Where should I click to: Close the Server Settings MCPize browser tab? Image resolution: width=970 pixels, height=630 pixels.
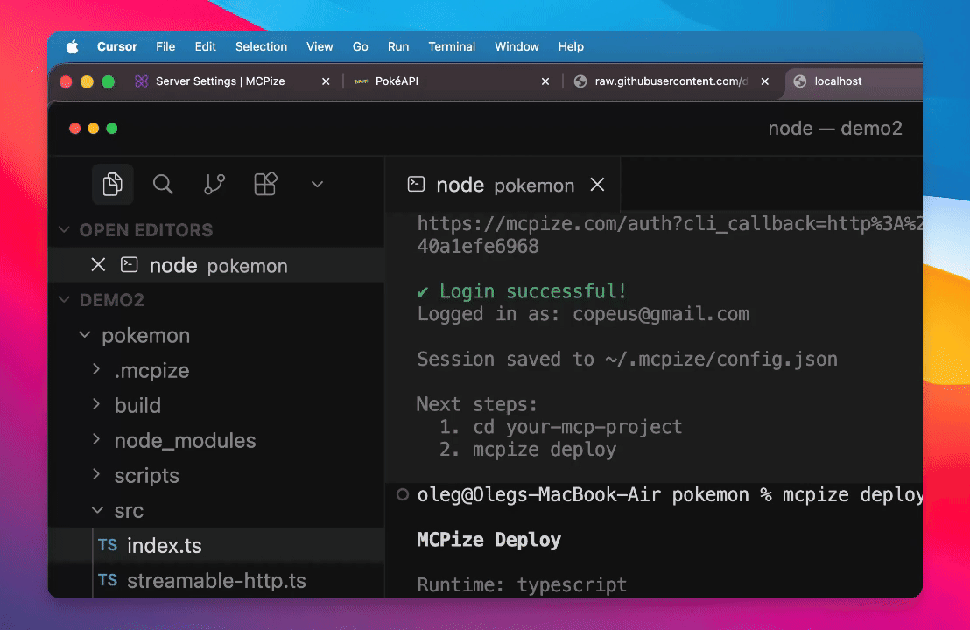326,81
